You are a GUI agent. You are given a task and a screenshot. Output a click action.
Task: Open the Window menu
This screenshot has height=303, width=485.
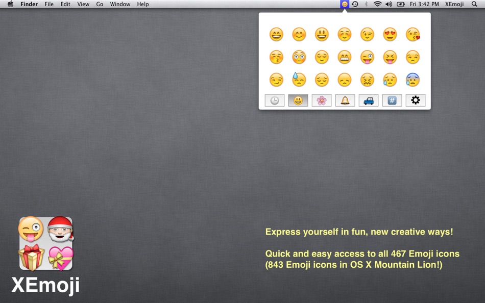pos(120,4)
